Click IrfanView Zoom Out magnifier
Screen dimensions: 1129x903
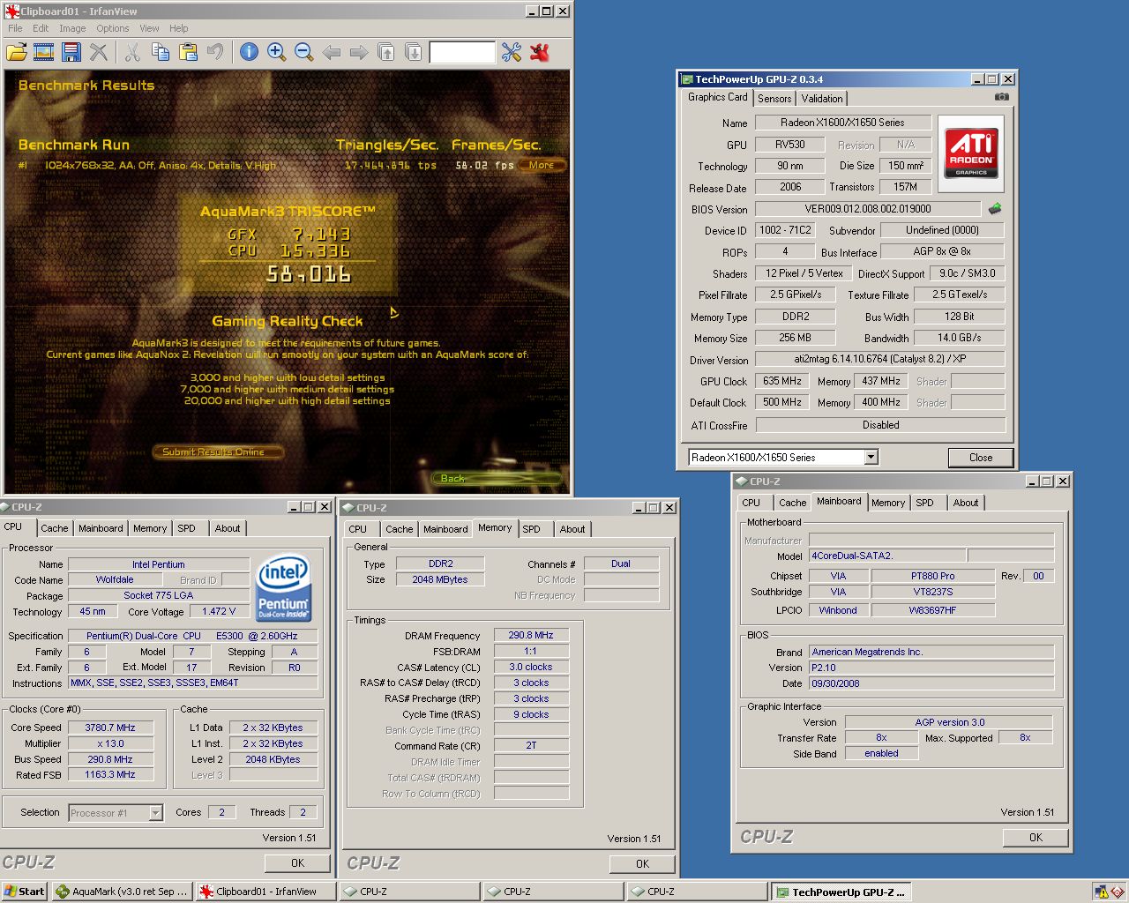304,52
